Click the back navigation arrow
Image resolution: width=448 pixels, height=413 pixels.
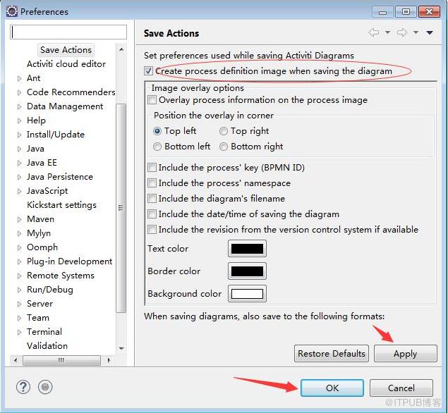(x=374, y=32)
